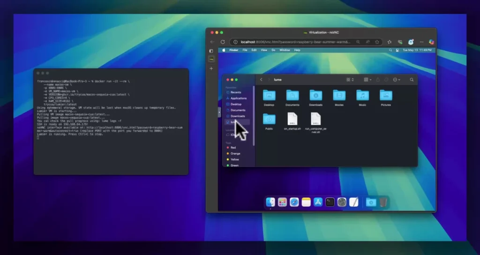
Task: Click Finder Edit Tags button
Action: pyautogui.click(x=386, y=80)
